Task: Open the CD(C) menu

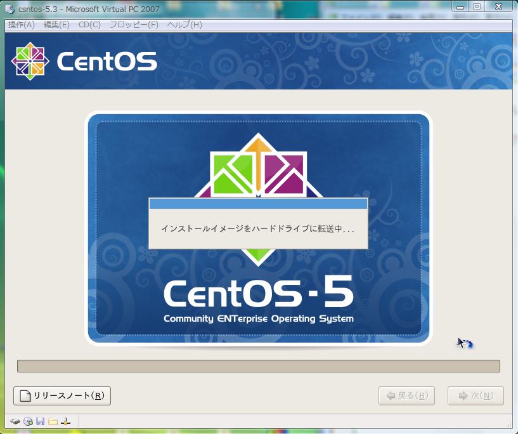Action: (x=89, y=25)
